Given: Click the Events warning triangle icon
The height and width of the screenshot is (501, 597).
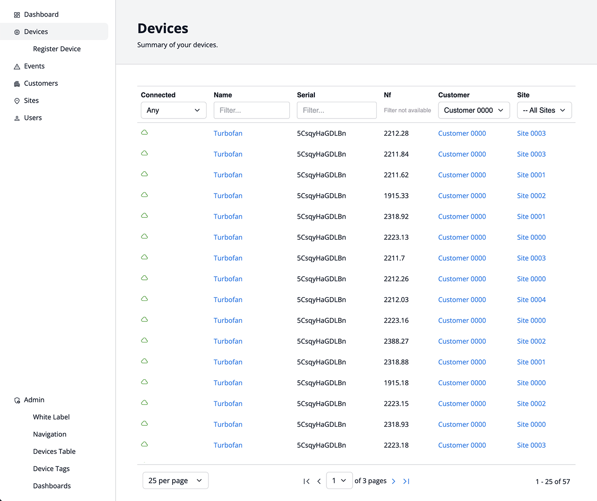Looking at the screenshot, I should tap(17, 67).
